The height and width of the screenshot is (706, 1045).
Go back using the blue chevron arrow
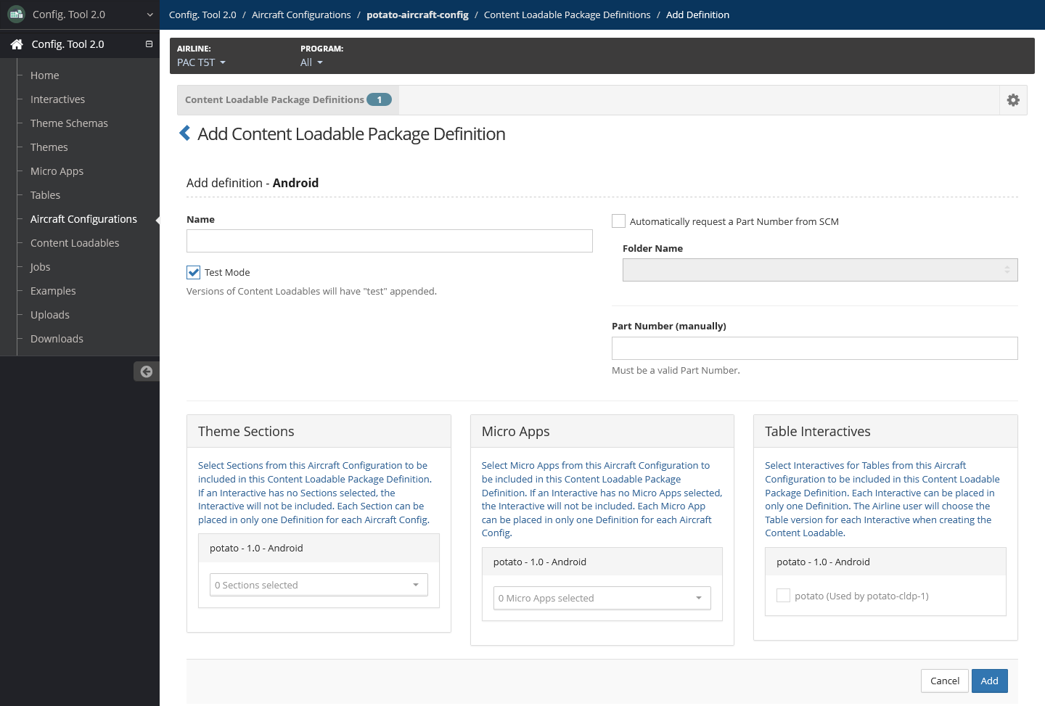(185, 134)
